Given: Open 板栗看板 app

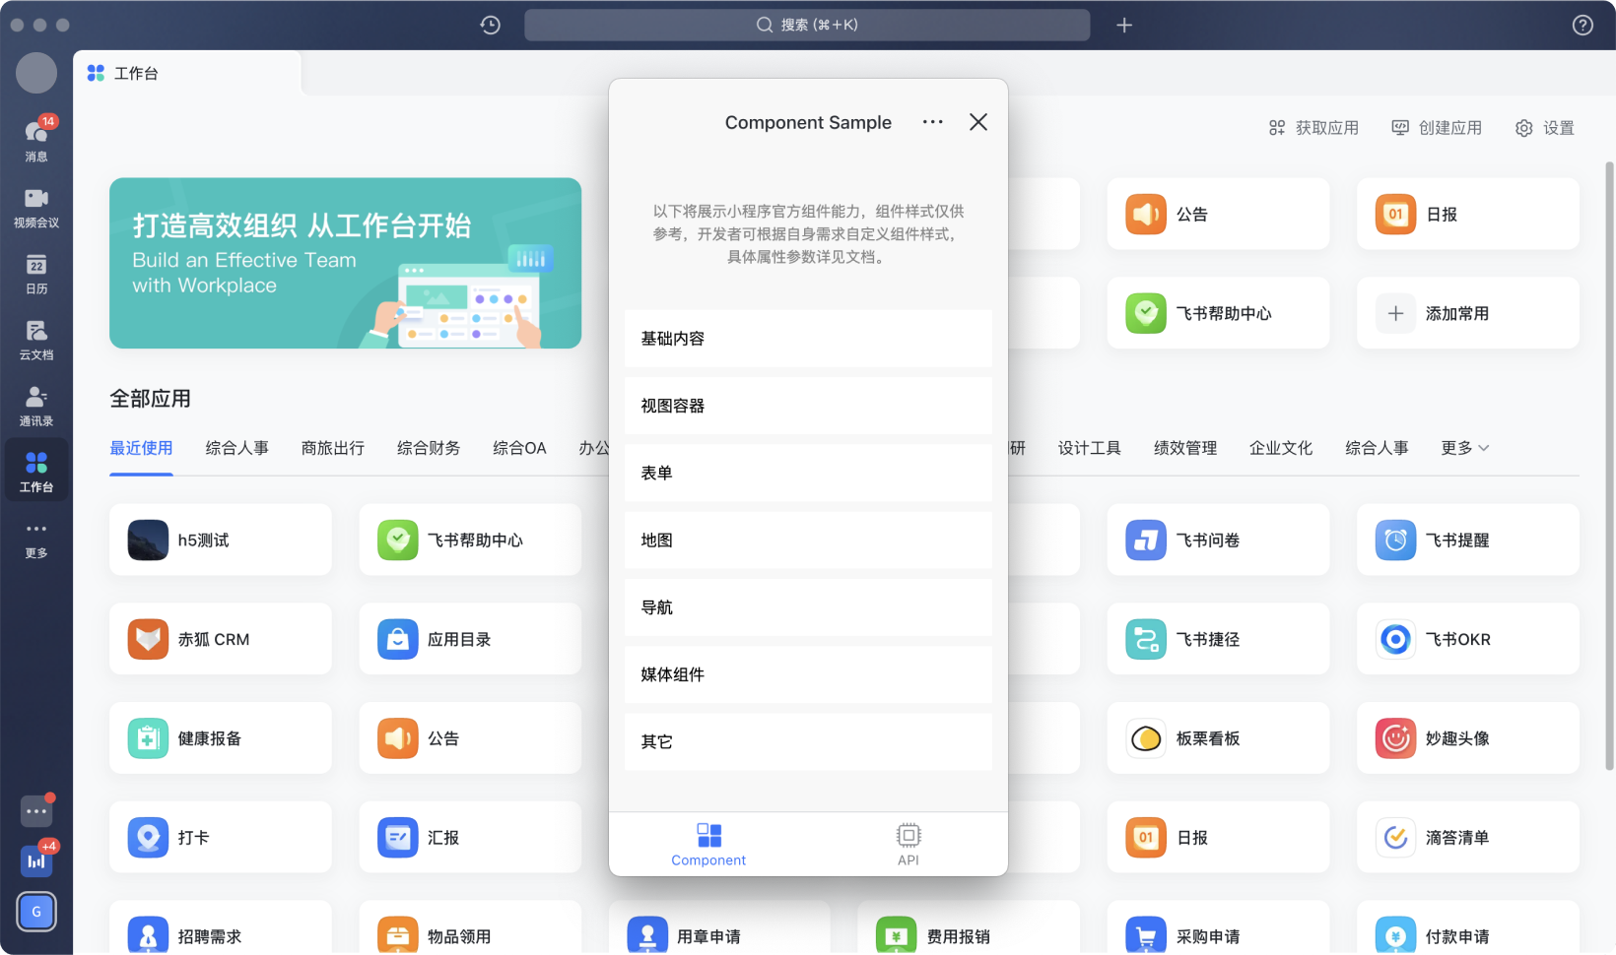Looking at the screenshot, I should (x=1218, y=738).
